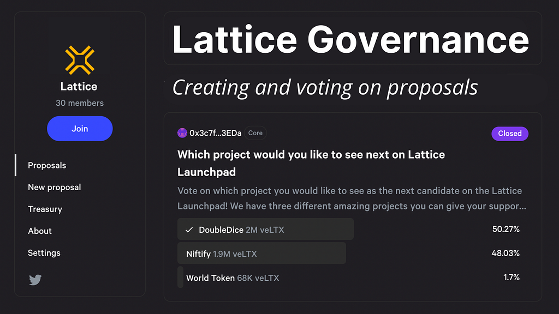
Task: Click the Core author badge
Action: (x=255, y=133)
